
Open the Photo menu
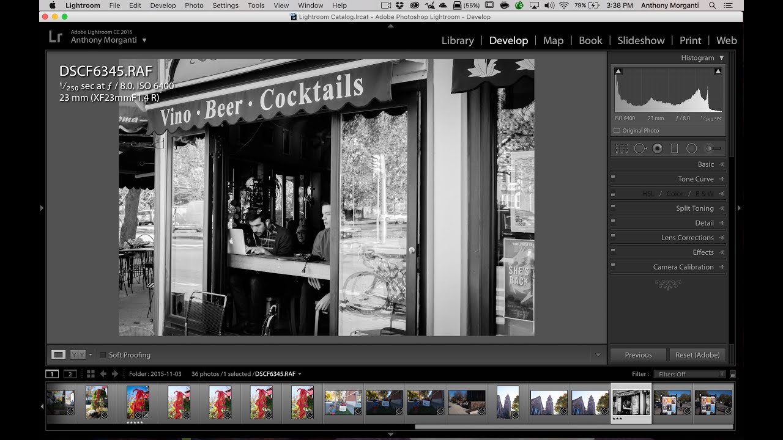194,5
